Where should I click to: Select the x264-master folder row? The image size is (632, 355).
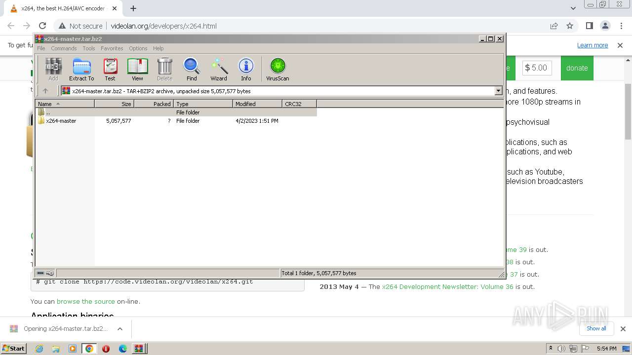pos(176,121)
